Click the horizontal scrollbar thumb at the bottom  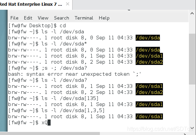50,134
